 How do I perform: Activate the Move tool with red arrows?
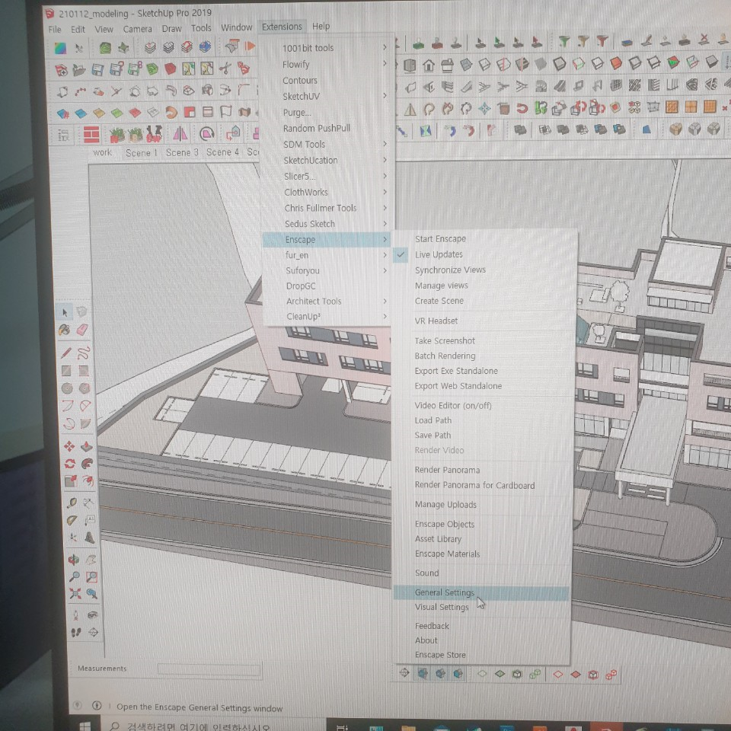click(x=69, y=447)
